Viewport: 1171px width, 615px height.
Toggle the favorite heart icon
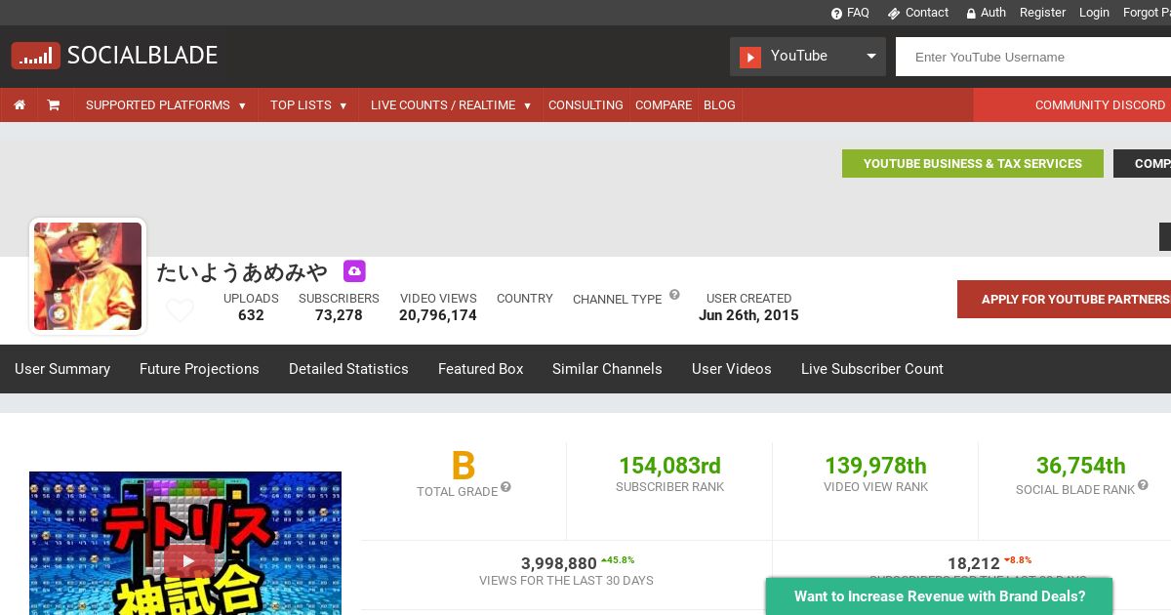(x=180, y=310)
